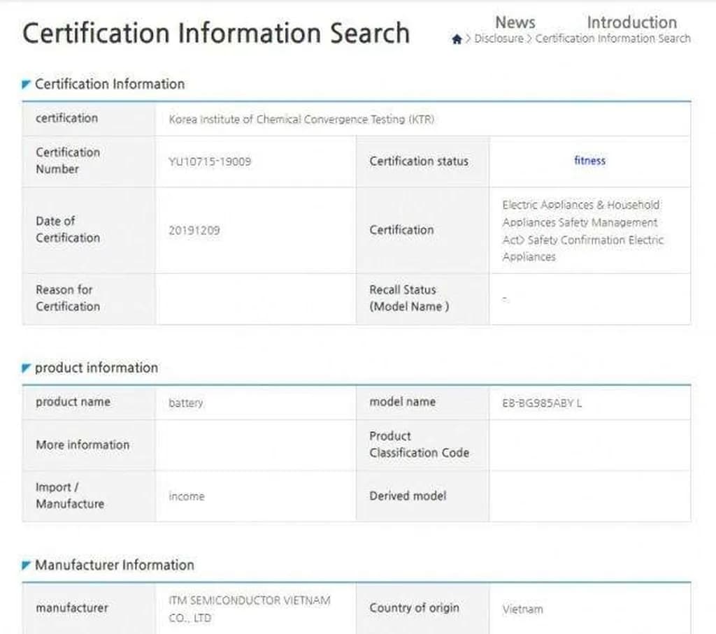Viewport: 716px width, 634px height.
Task: Click the blue marker beside Certification Information
Action: click(27, 85)
